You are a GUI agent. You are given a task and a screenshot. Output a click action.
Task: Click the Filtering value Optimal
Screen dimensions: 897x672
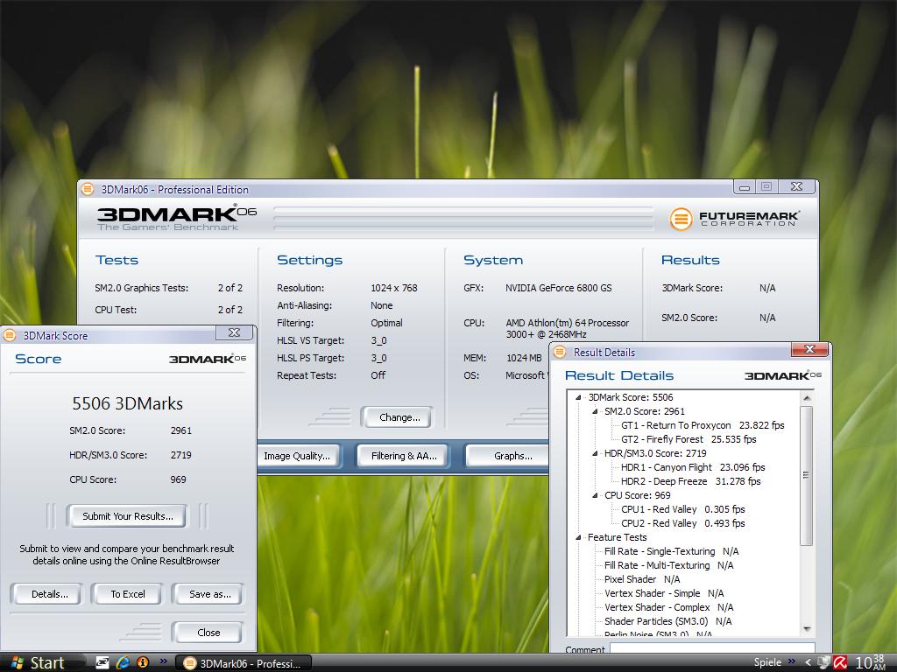pyautogui.click(x=386, y=323)
